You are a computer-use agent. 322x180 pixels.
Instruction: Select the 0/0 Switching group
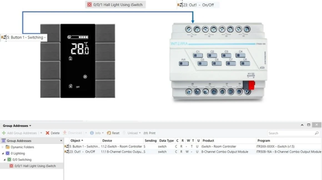[22, 160]
